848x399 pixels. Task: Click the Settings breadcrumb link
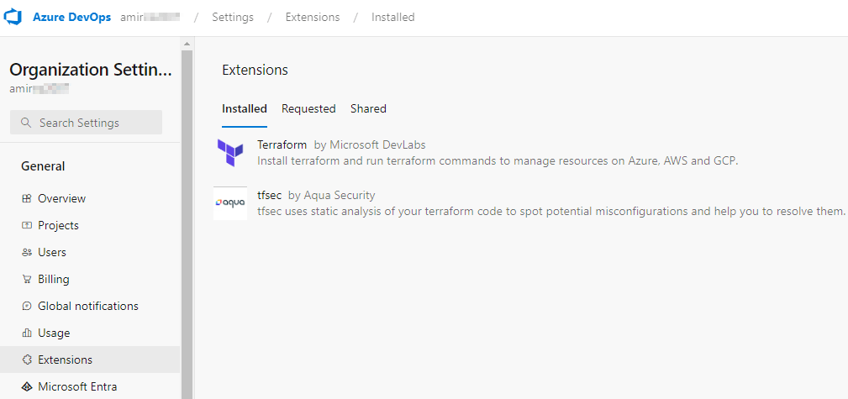coord(233,17)
